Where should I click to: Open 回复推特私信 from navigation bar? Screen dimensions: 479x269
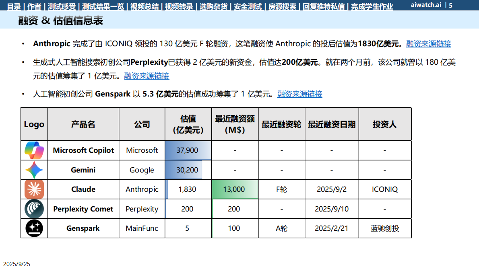point(324,6)
